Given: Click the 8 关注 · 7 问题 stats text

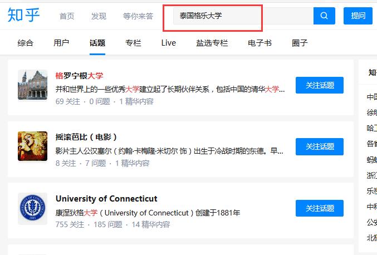Looking at the screenshot, I should pyautogui.click(x=102, y=163).
